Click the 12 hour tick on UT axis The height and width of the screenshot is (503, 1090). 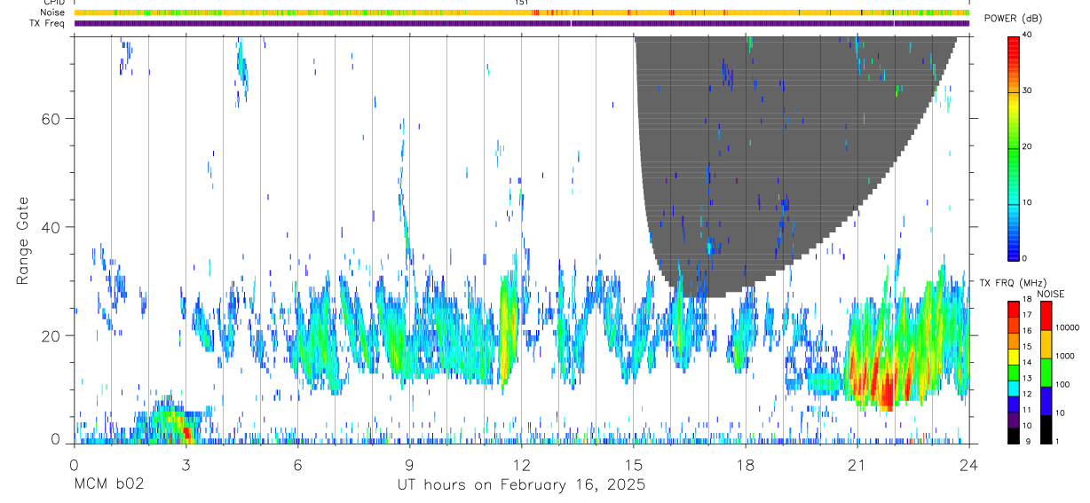pyautogui.click(x=521, y=464)
